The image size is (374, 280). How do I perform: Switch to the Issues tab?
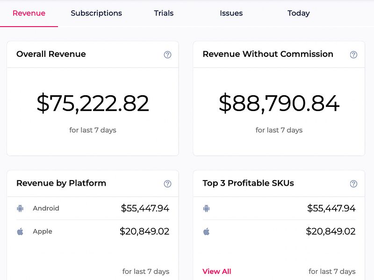click(x=230, y=13)
